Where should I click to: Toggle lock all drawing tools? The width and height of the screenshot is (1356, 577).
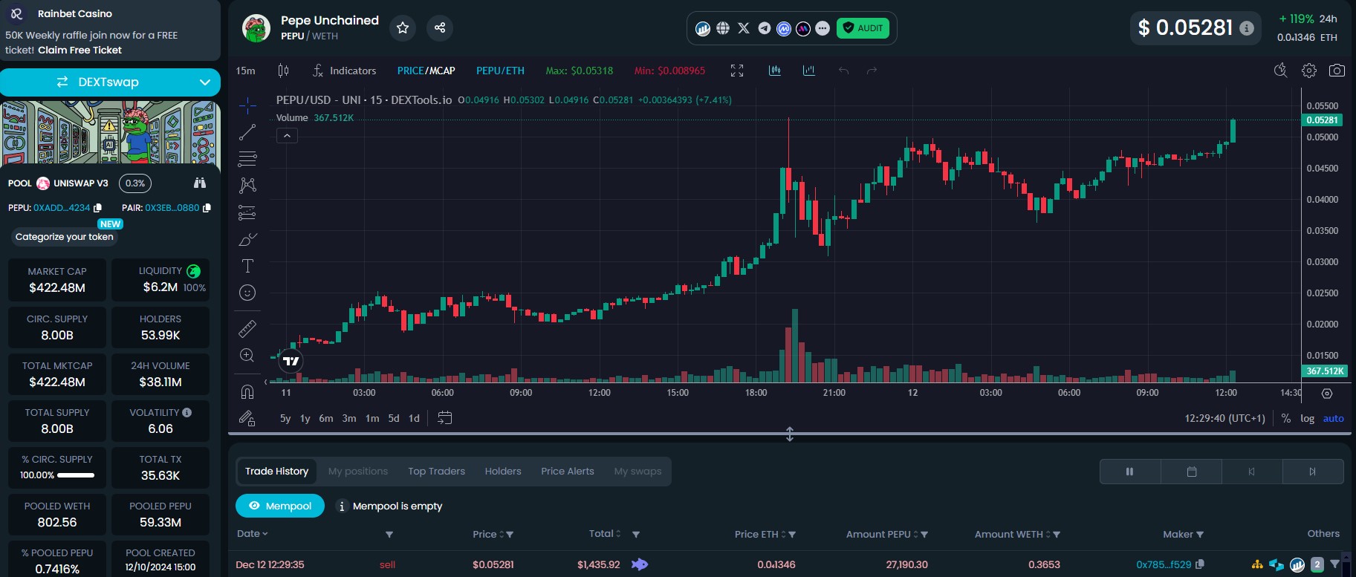(247, 418)
